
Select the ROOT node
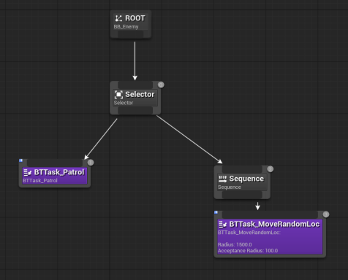[130, 24]
